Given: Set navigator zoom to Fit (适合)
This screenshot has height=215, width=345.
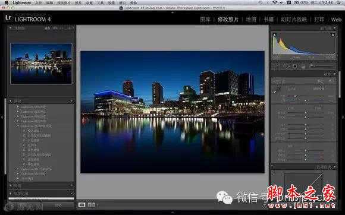Looking at the screenshot, I should [48, 28].
